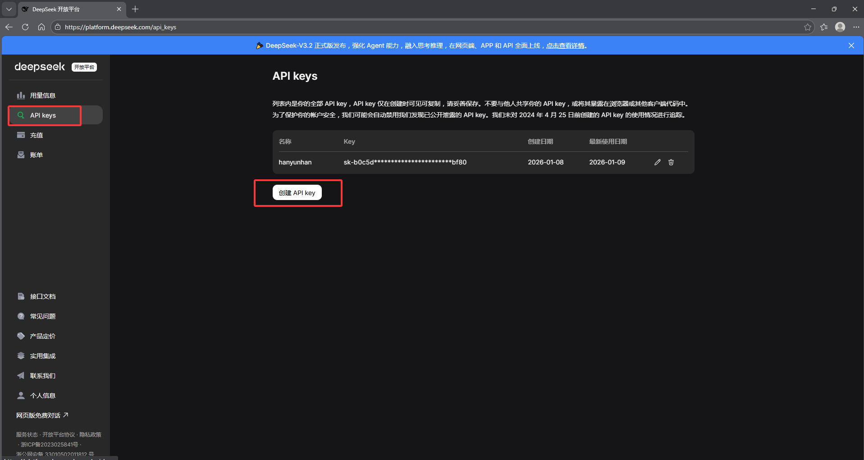Click the 名称 column header

click(285, 141)
